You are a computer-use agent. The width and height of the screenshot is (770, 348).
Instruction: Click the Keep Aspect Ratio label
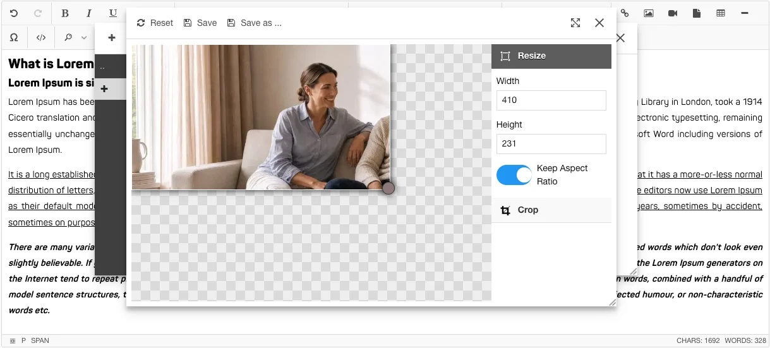click(562, 175)
